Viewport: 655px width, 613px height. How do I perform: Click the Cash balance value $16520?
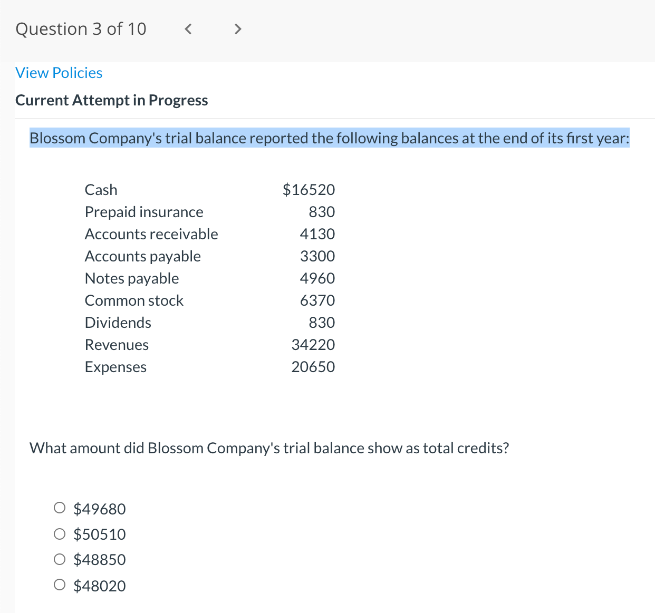click(x=309, y=190)
